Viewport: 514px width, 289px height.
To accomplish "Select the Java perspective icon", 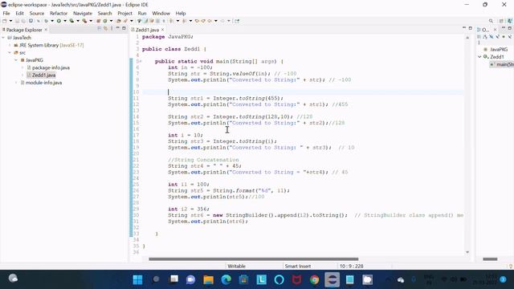I will tap(510, 21).
